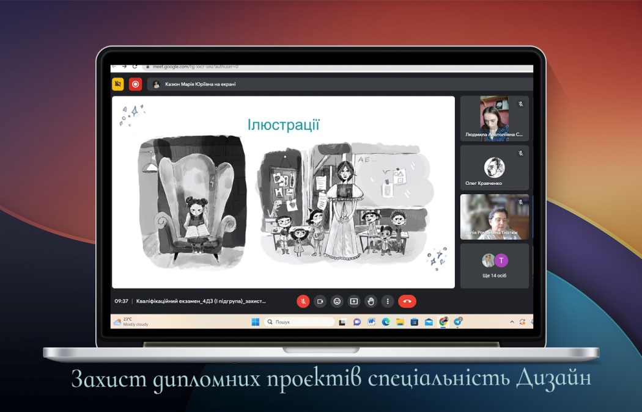Click browser reload button
This screenshot has height=412, width=642.
(135, 67)
